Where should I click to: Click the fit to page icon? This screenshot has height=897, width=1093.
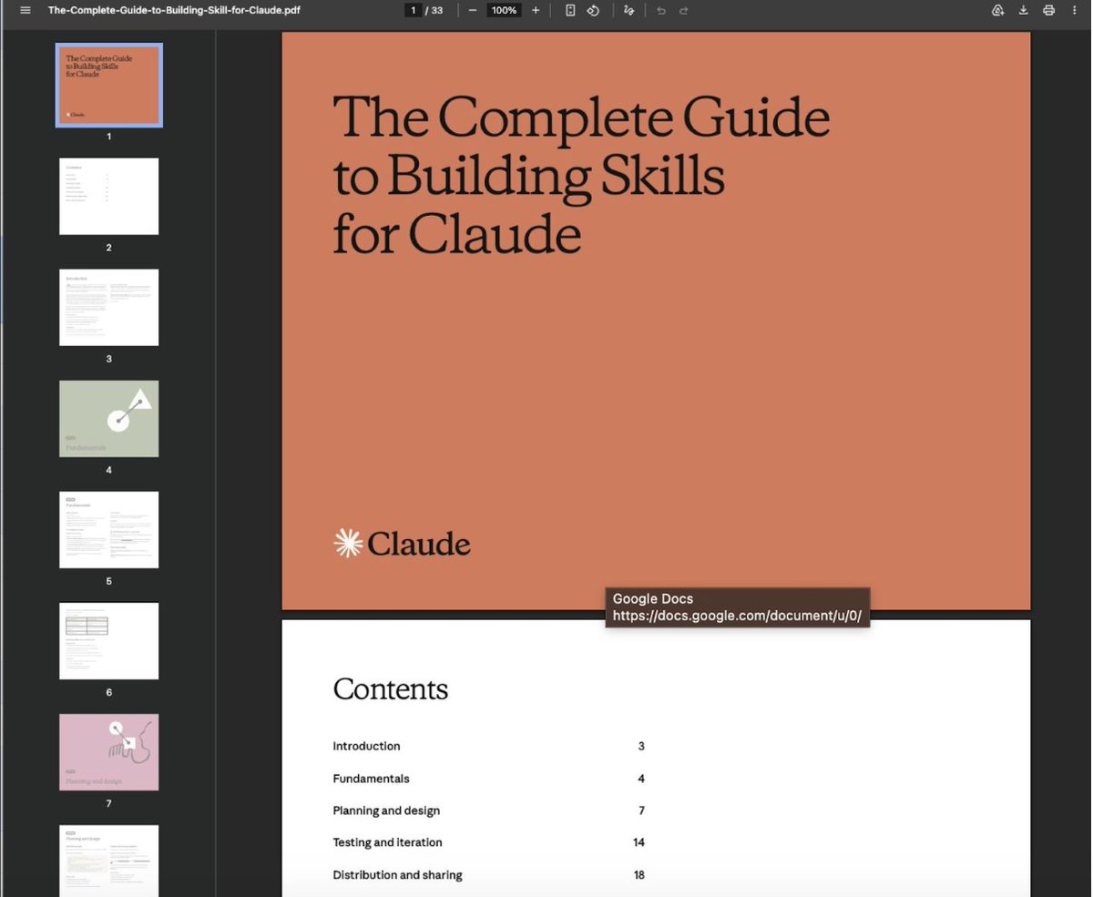(x=570, y=10)
